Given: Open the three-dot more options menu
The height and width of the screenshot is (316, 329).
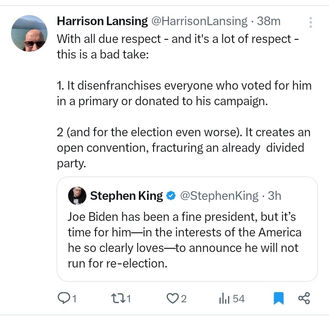Looking at the screenshot, I should (x=311, y=22).
